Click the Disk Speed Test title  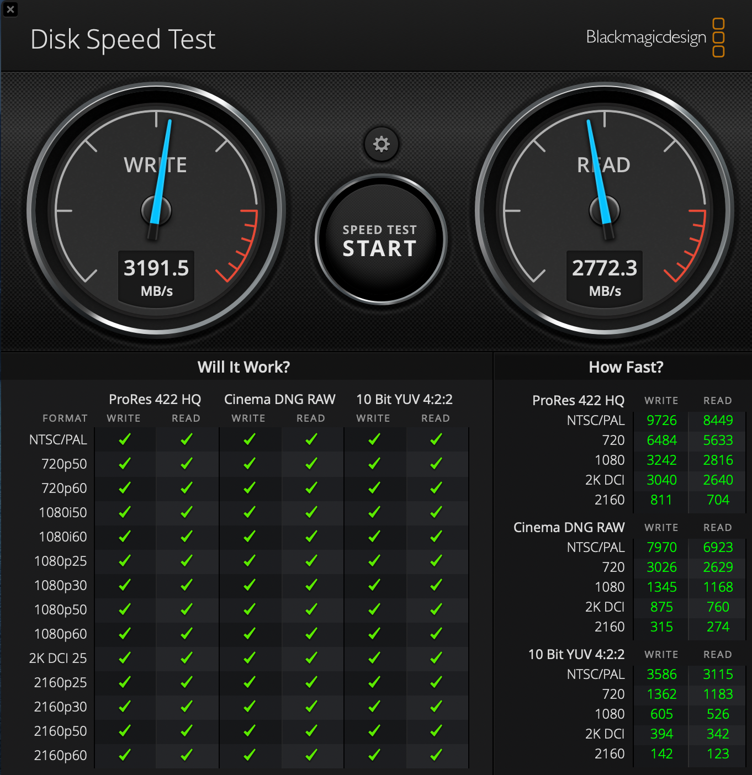coord(123,40)
